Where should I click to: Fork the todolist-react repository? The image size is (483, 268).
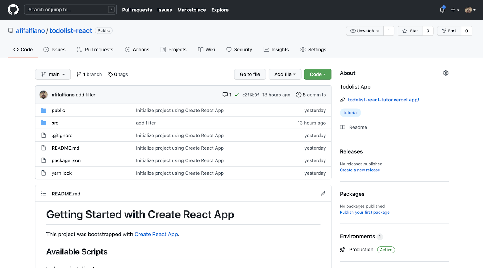[449, 31]
